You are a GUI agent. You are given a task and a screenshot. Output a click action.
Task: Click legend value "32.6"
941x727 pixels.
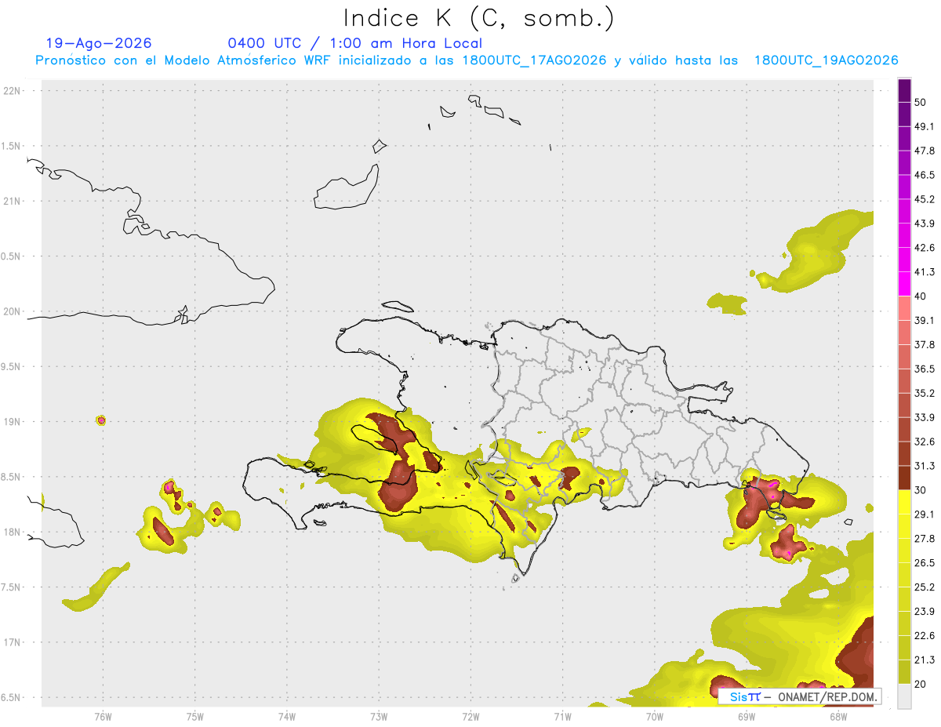click(x=924, y=442)
